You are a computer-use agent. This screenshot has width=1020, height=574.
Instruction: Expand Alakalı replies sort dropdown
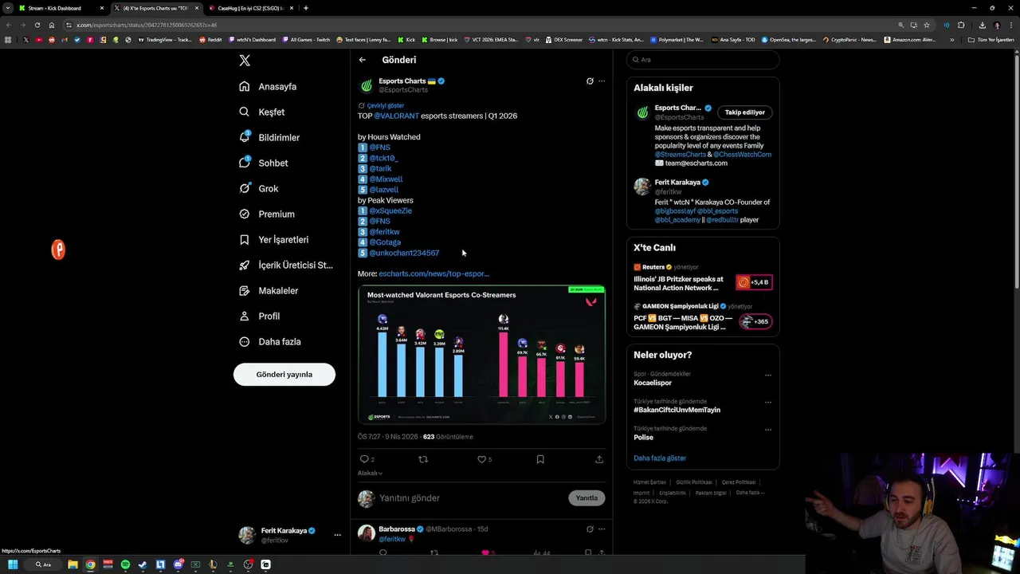pos(370,473)
